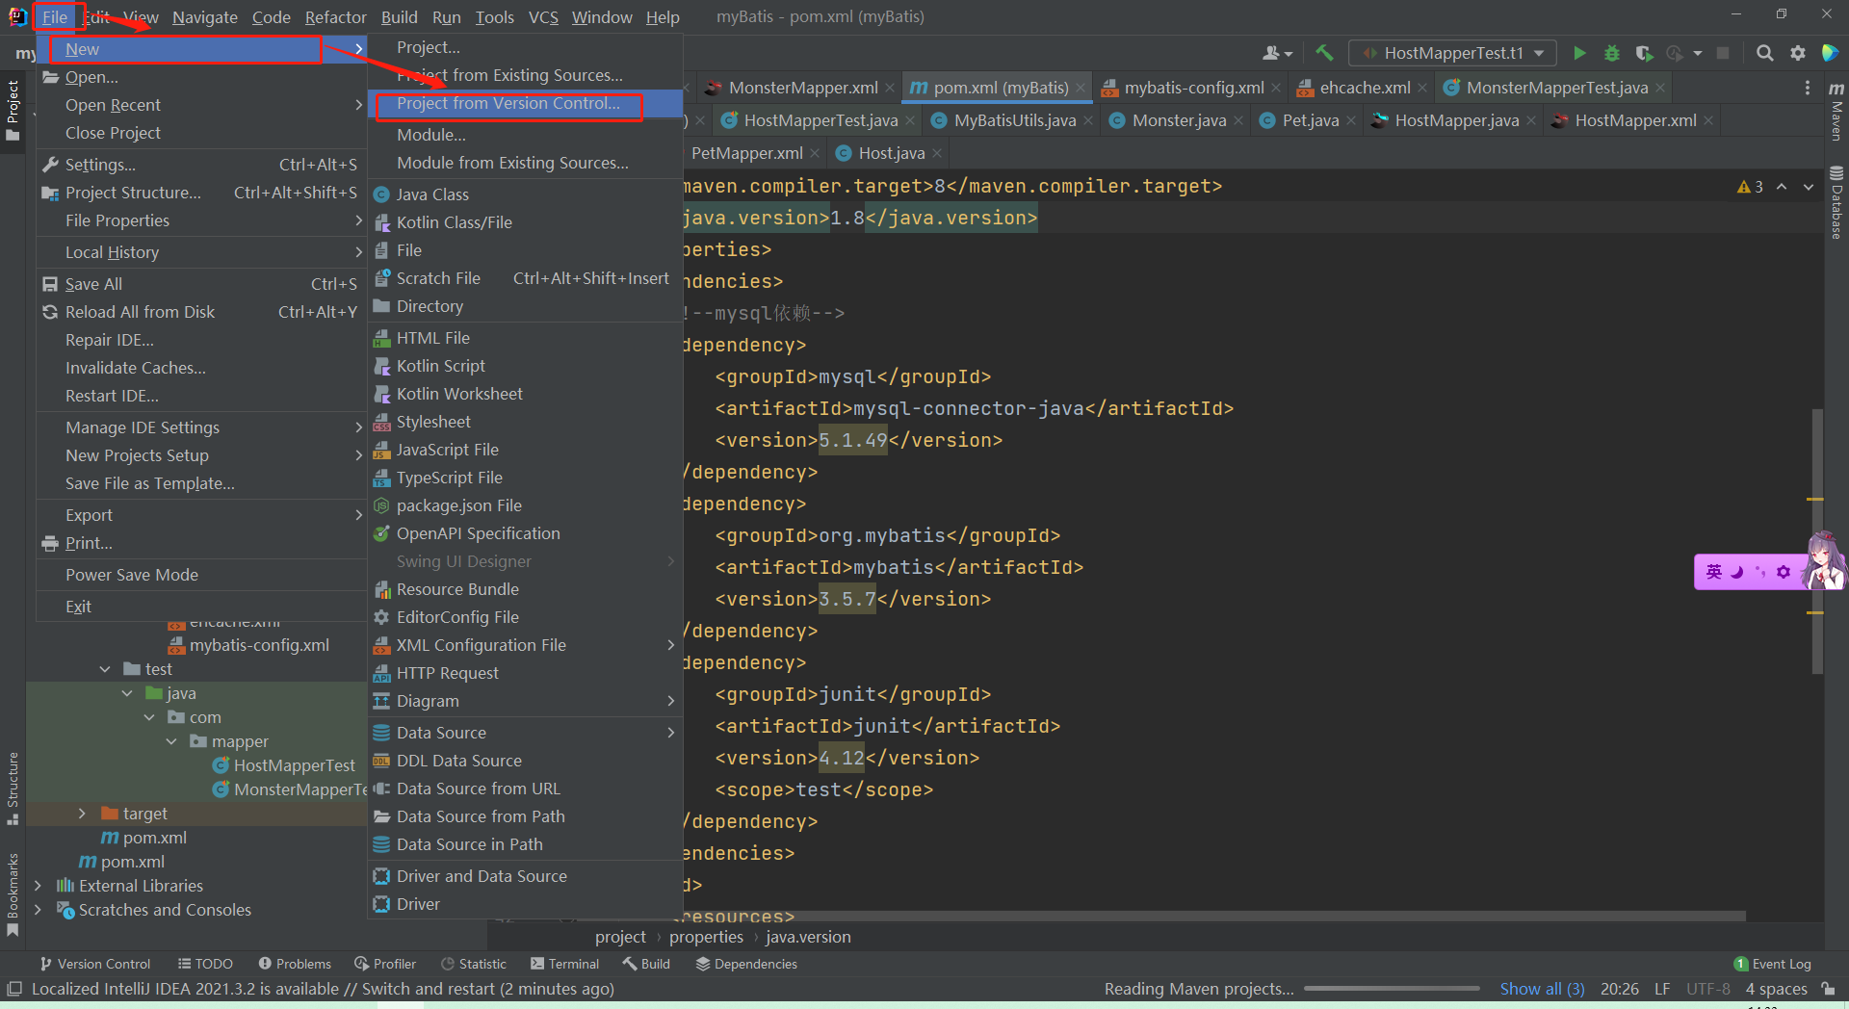Click the Build hammer icon
The image size is (1849, 1009).
pos(1324,53)
